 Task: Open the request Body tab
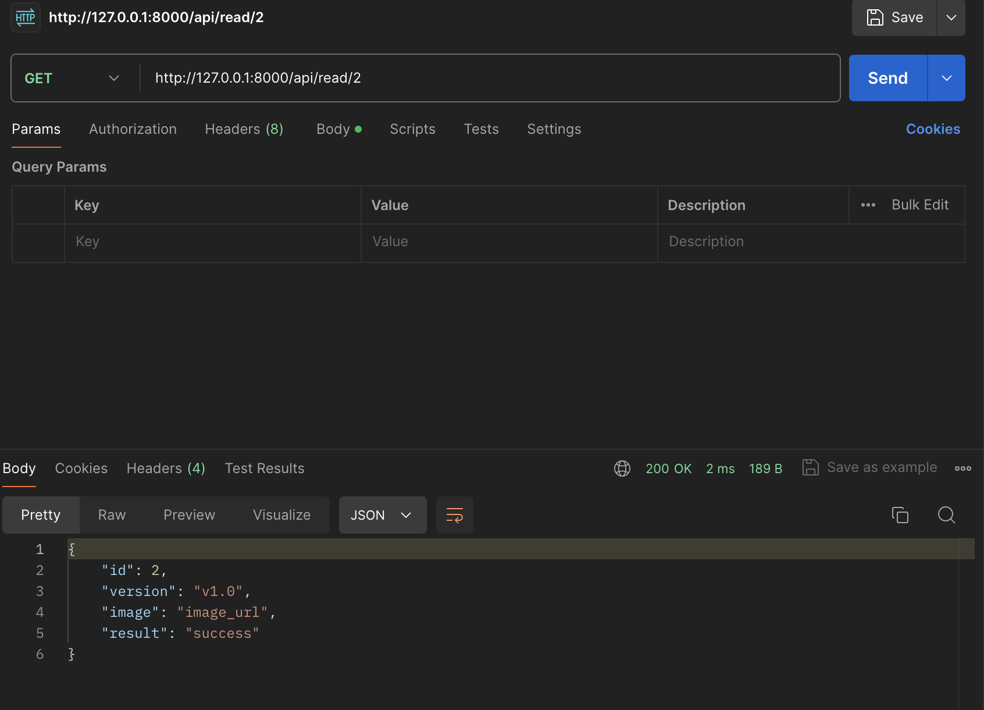pos(339,129)
